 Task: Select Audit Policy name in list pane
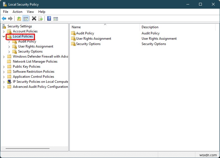click(85, 33)
